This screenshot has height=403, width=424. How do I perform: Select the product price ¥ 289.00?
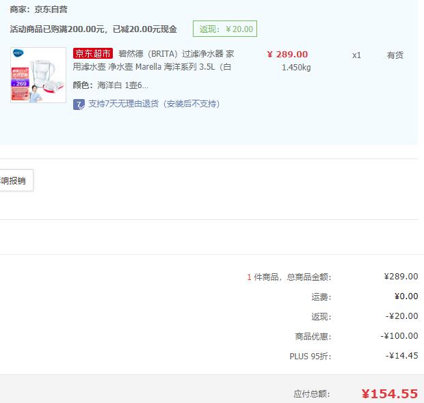coord(287,54)
